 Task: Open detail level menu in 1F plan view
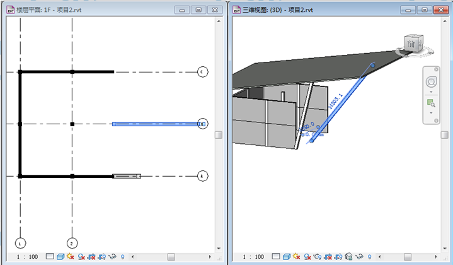(50, 256)
